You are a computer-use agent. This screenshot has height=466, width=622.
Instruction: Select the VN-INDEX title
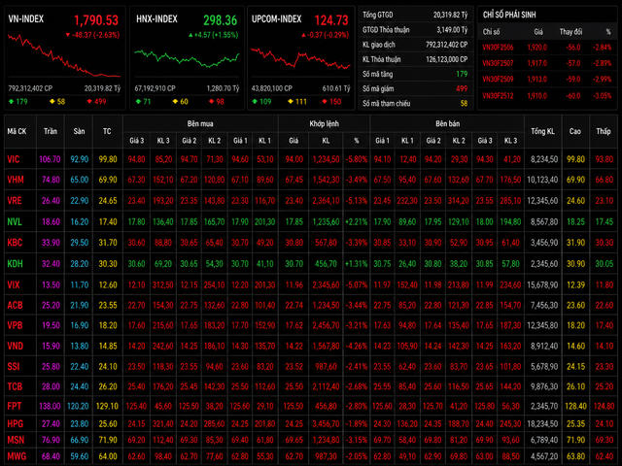(x=26, y=18)
